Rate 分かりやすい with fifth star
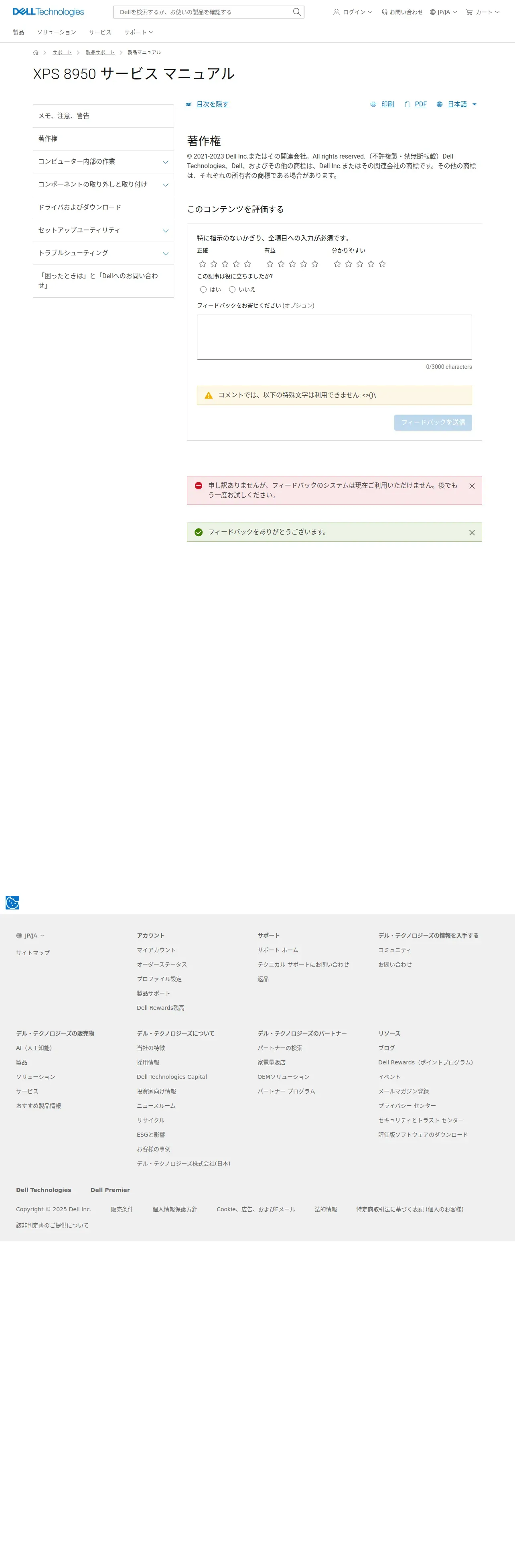 (x=383, y=264)
